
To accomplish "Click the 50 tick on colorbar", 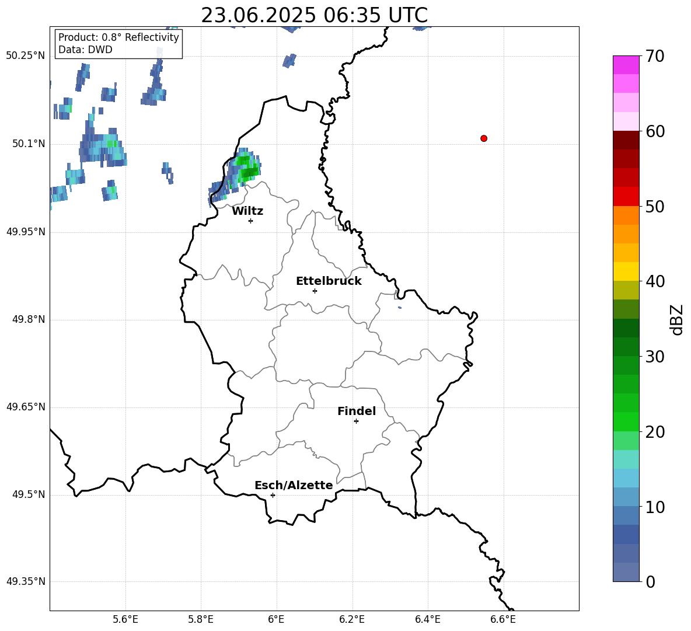I will [655, 206].
